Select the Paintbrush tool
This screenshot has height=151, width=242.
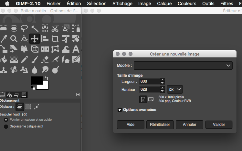[x=35, y=59]
